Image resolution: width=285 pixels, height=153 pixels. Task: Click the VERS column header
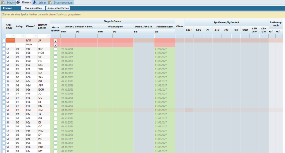point(245,30)
